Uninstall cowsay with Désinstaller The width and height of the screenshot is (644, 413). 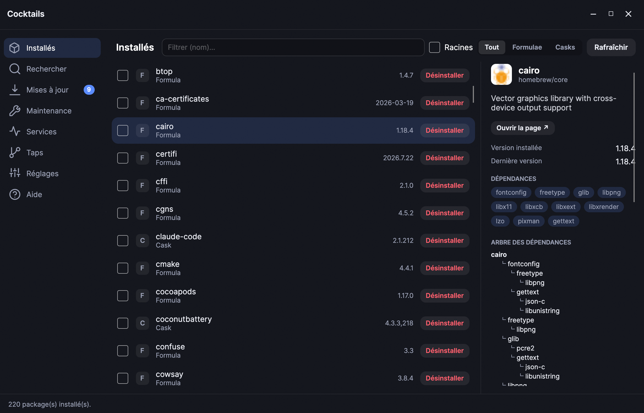[x=445, y=378]
